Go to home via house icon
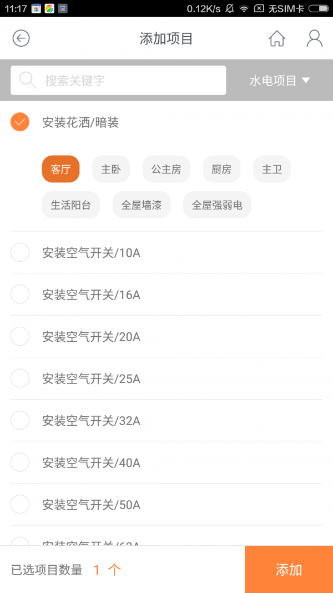The width and height of the screenshot is (333, 593). point(277,38)
